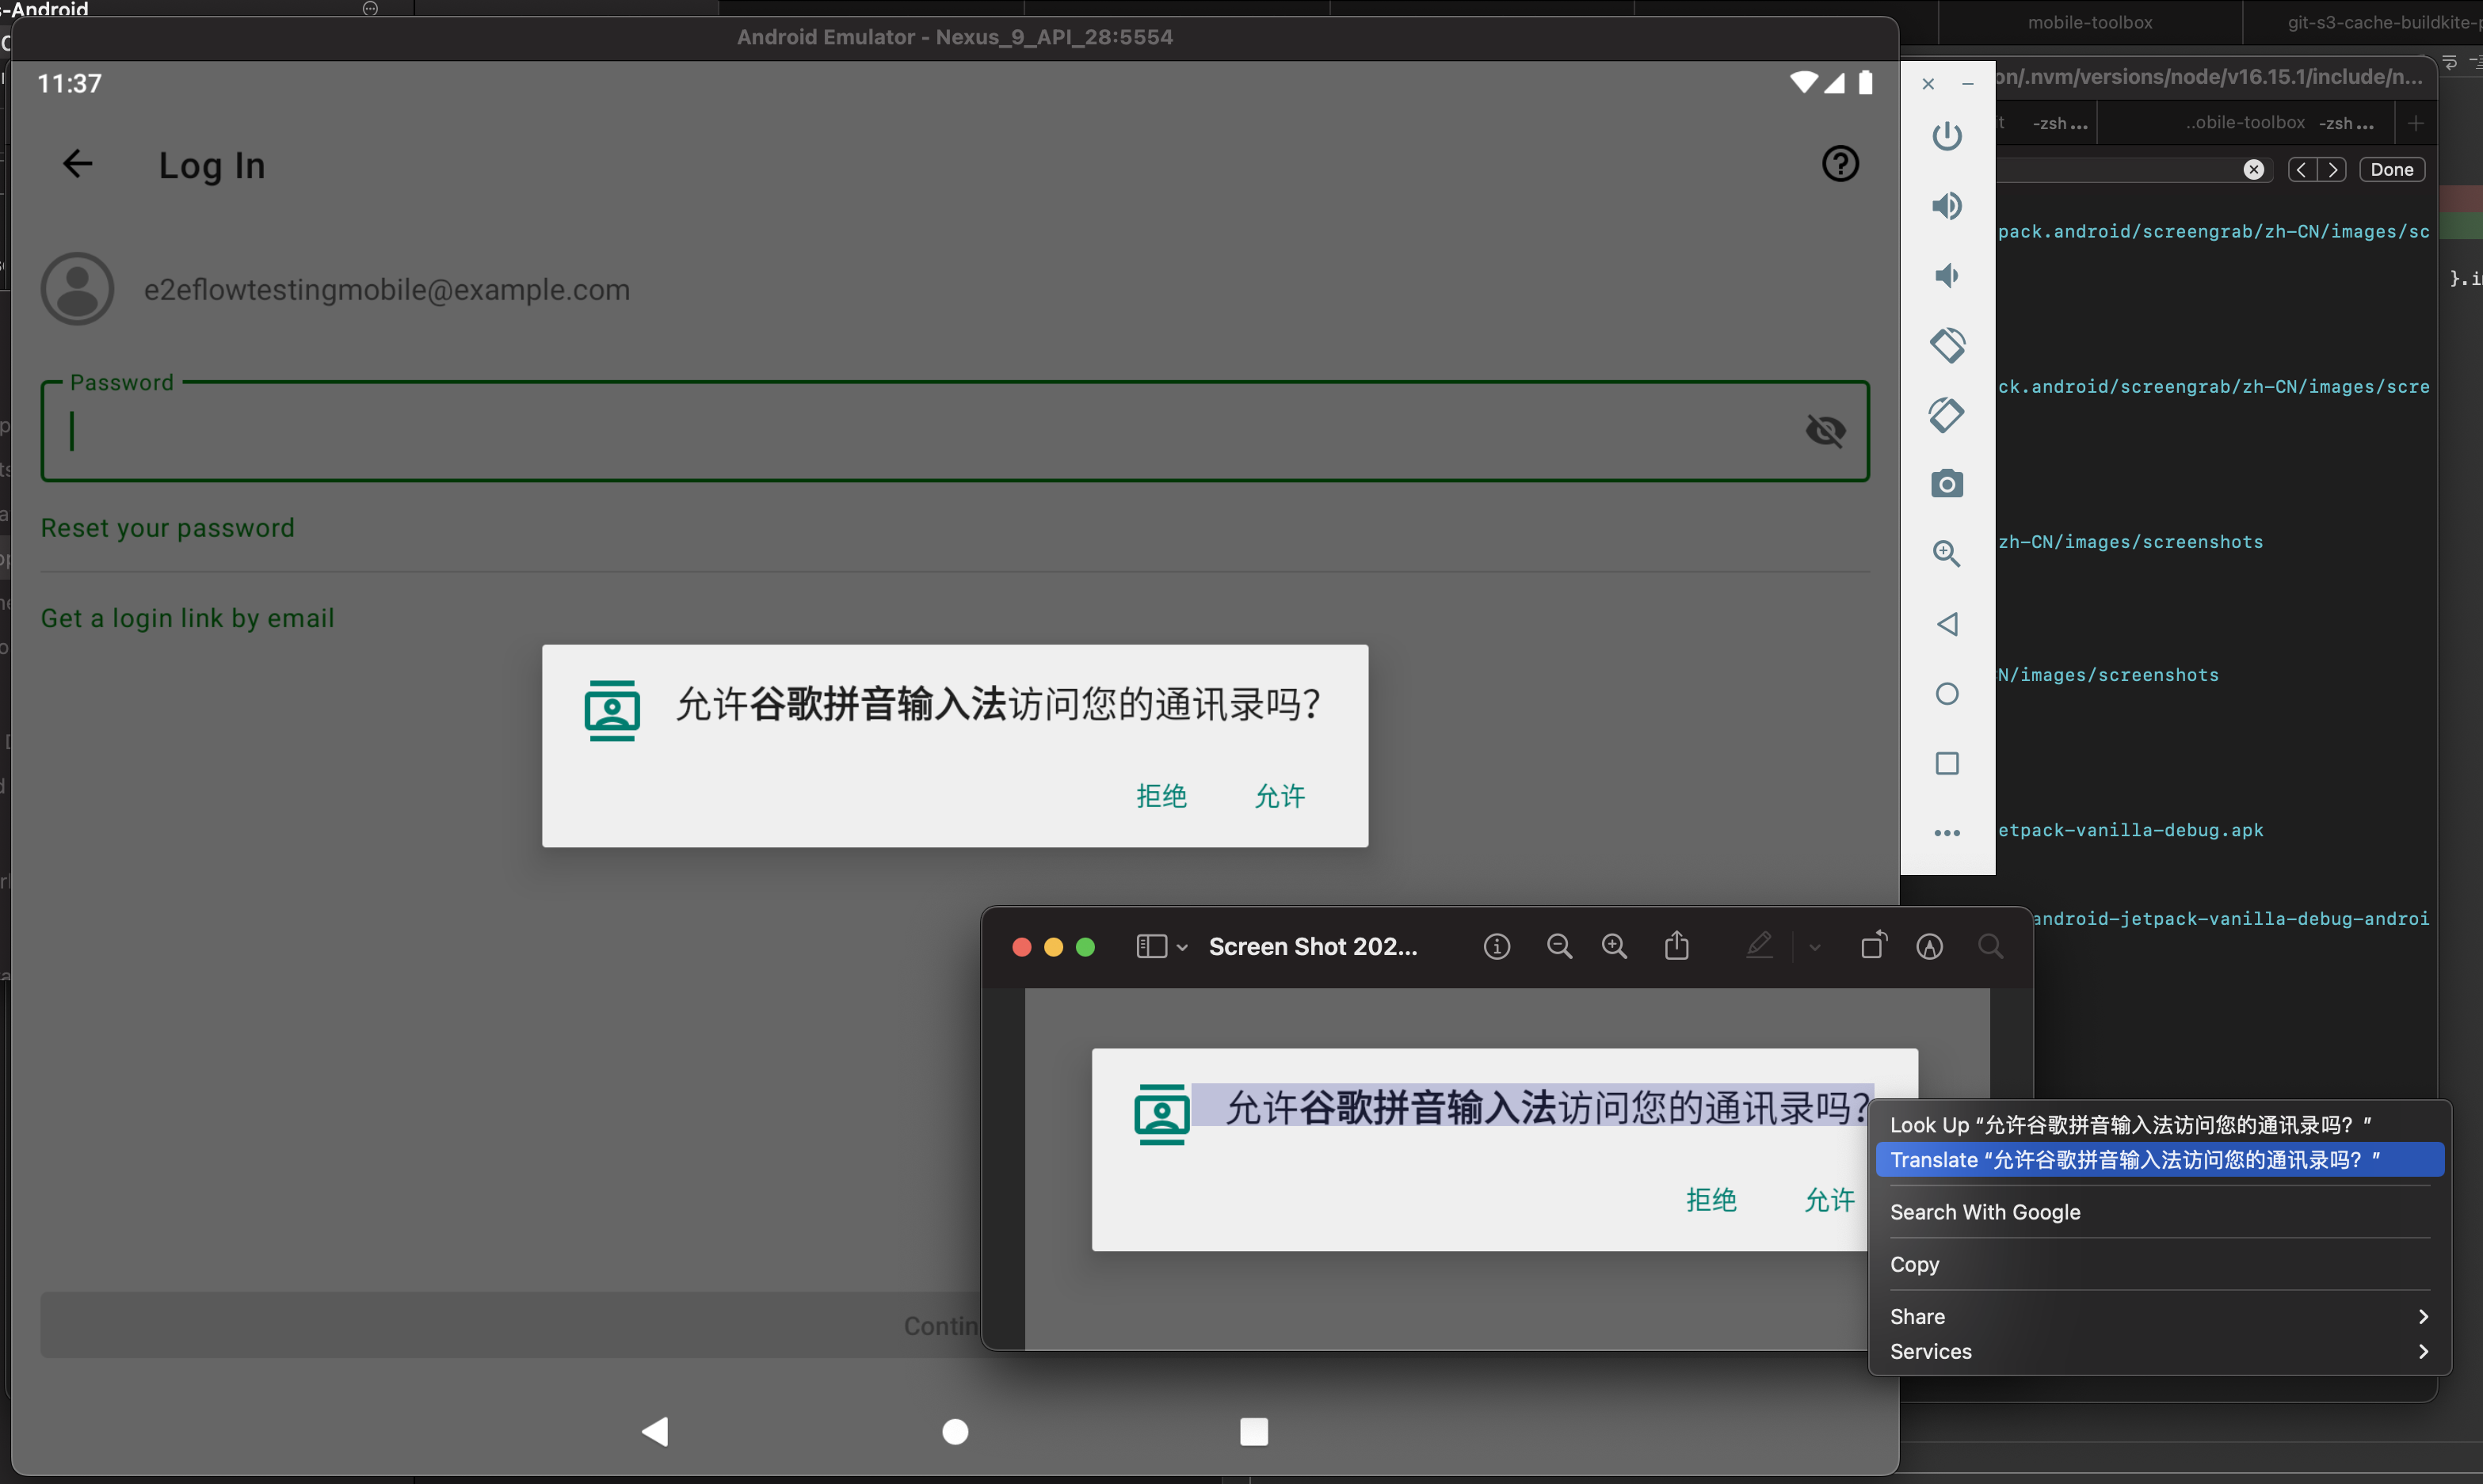Click Preview's zoom out icon
The image size is (2483, 1484).
1558,946
